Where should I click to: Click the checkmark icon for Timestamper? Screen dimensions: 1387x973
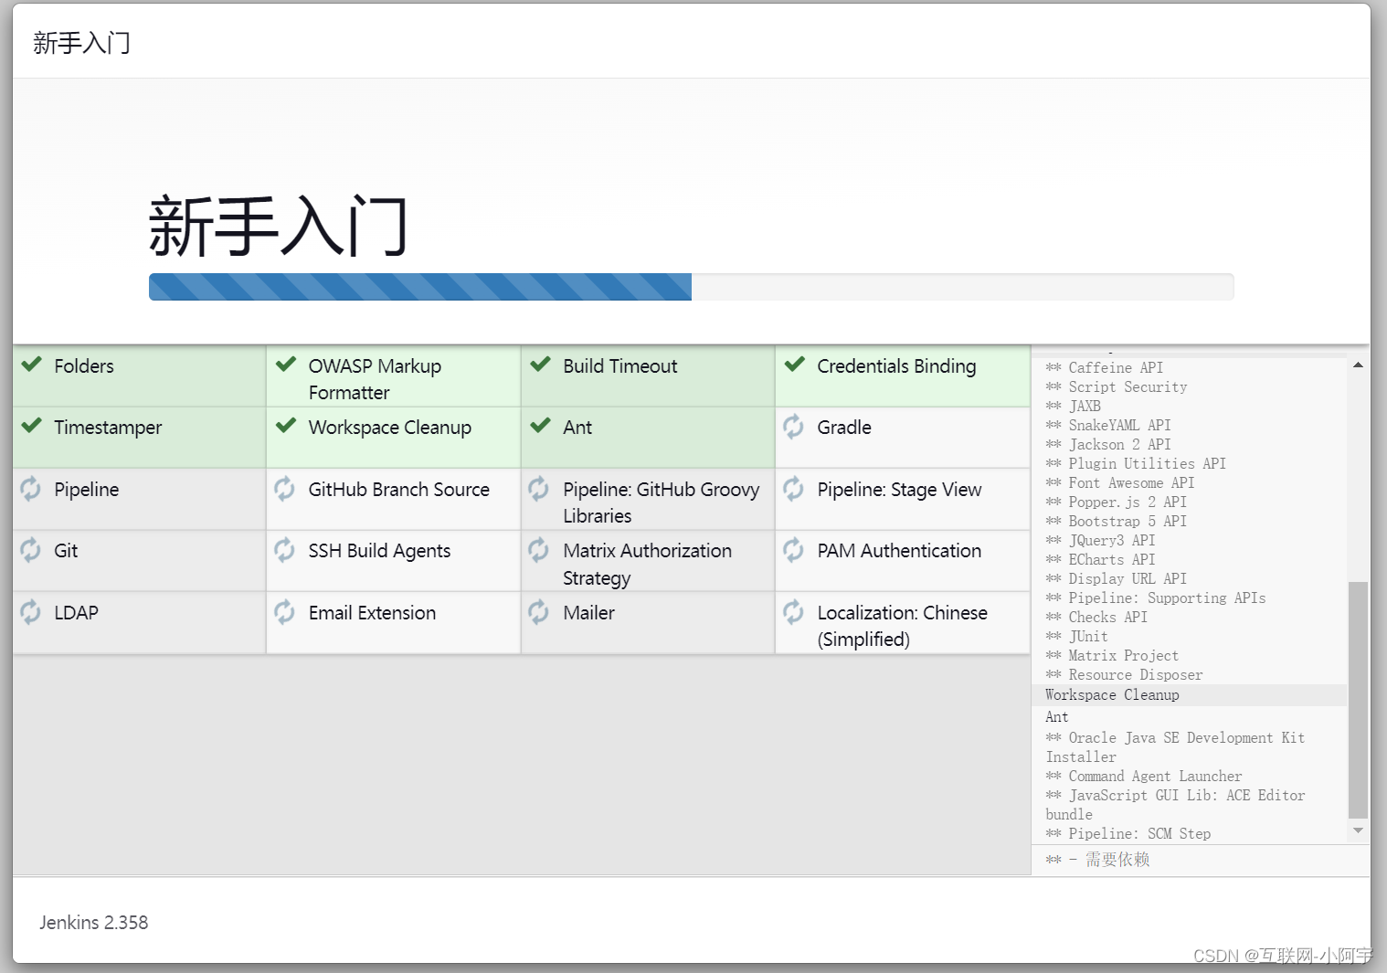[32, 426]
